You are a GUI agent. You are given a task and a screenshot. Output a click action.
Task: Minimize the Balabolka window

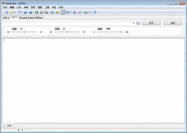pos(170,3)
